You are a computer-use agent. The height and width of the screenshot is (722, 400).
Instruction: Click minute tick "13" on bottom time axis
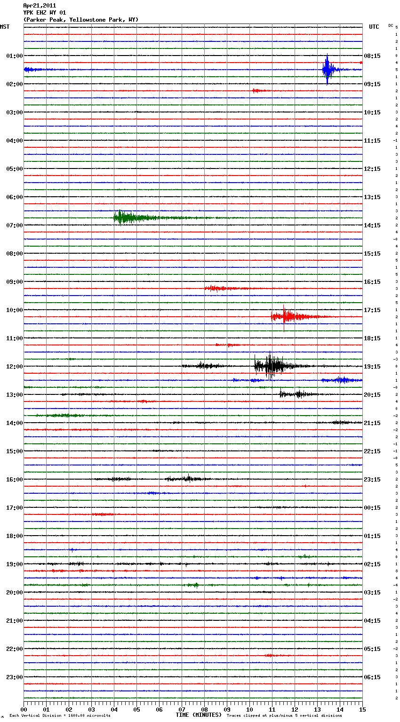pyautogui.click(x=317, y=709)
